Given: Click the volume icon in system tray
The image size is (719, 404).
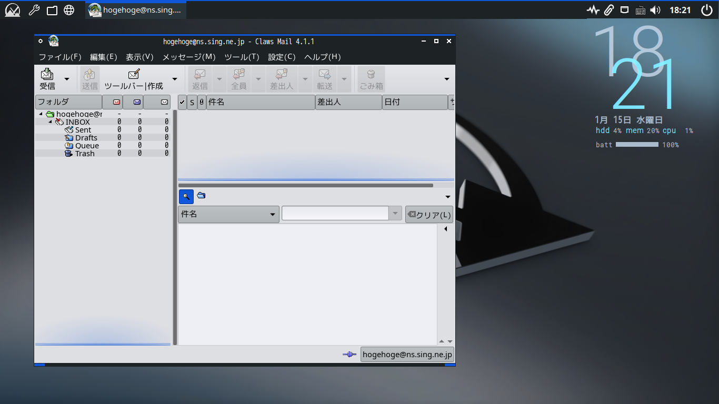Looking at the screenshot, I should pyautogui.click(x=655, y=10).
